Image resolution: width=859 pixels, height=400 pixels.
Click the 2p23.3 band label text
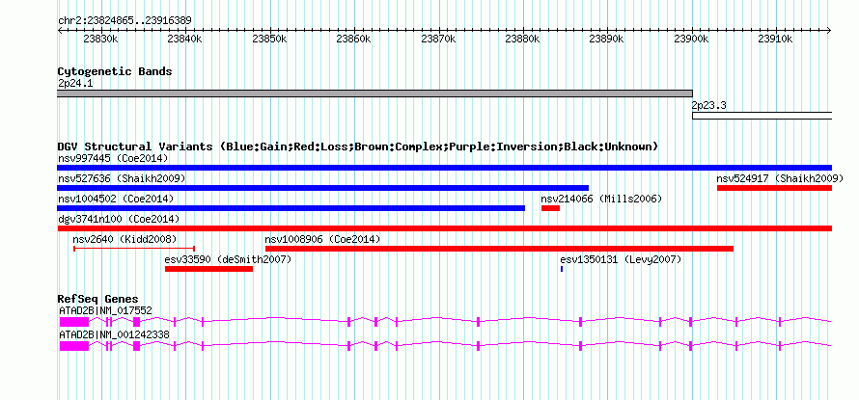coord(708,105)
